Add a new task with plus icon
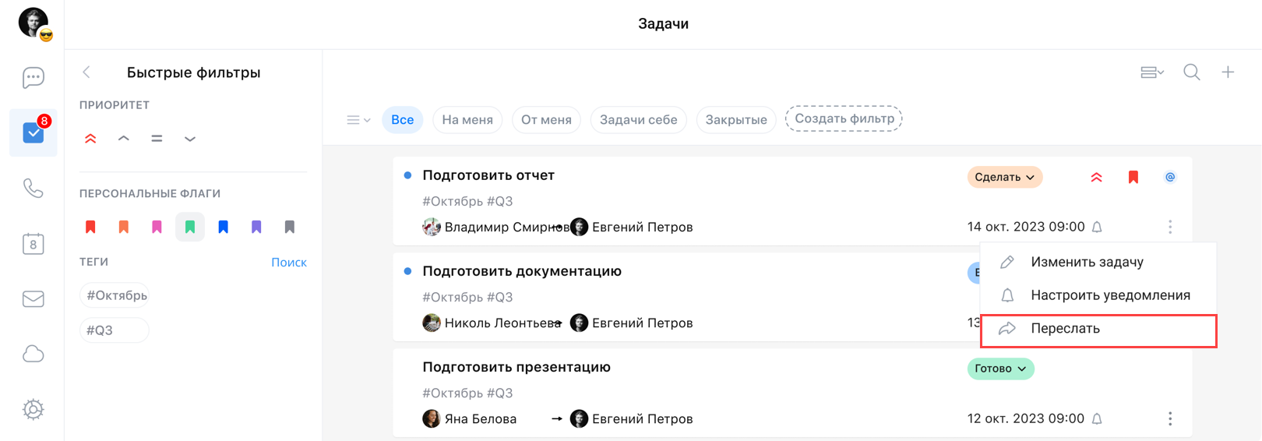The height and width of the screenshot is (441, 1262). tap(1228, 72)
